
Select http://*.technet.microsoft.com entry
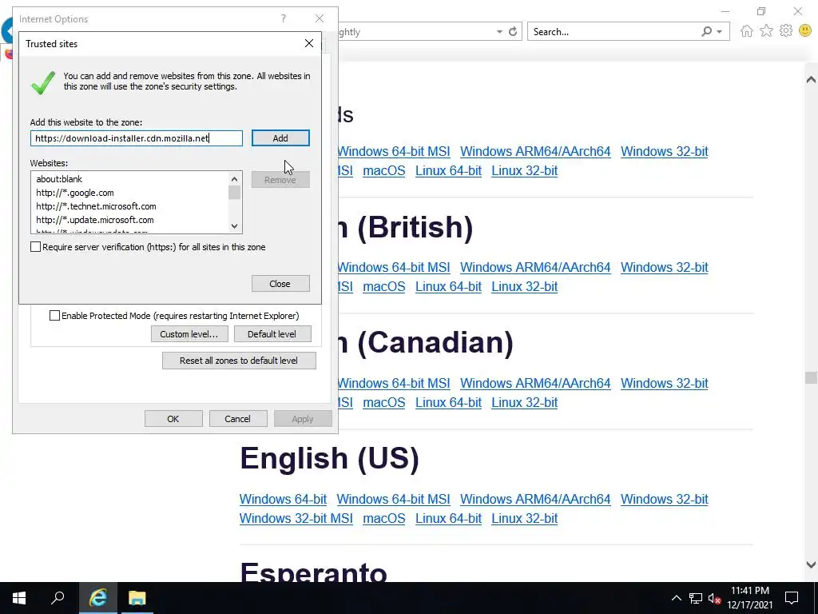(x=96, y=206)
